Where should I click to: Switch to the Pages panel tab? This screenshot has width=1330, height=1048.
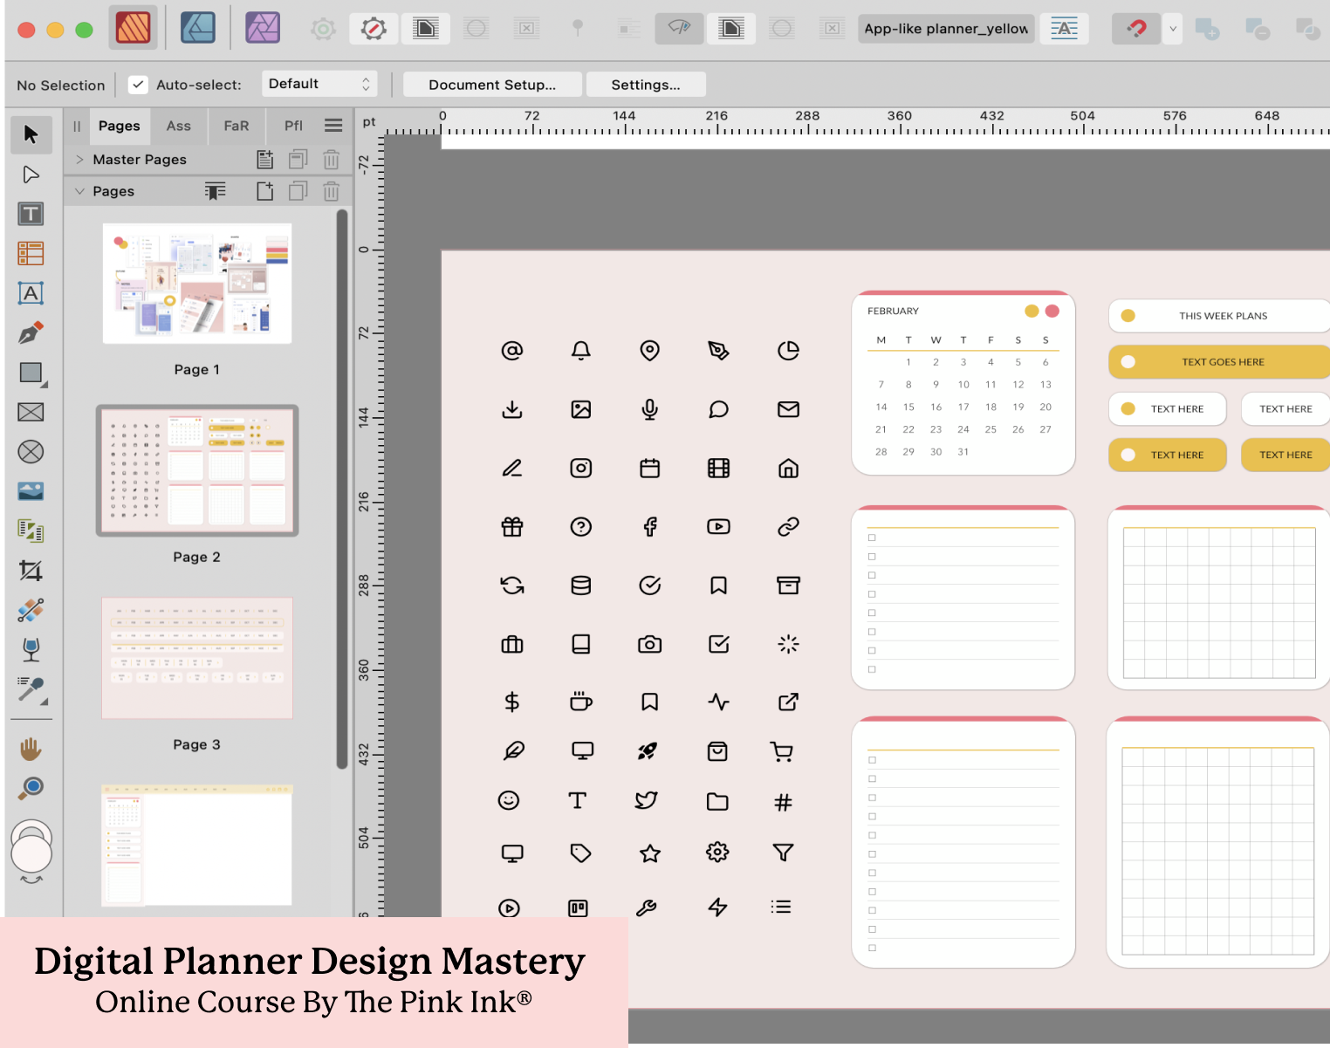[119, 126]
